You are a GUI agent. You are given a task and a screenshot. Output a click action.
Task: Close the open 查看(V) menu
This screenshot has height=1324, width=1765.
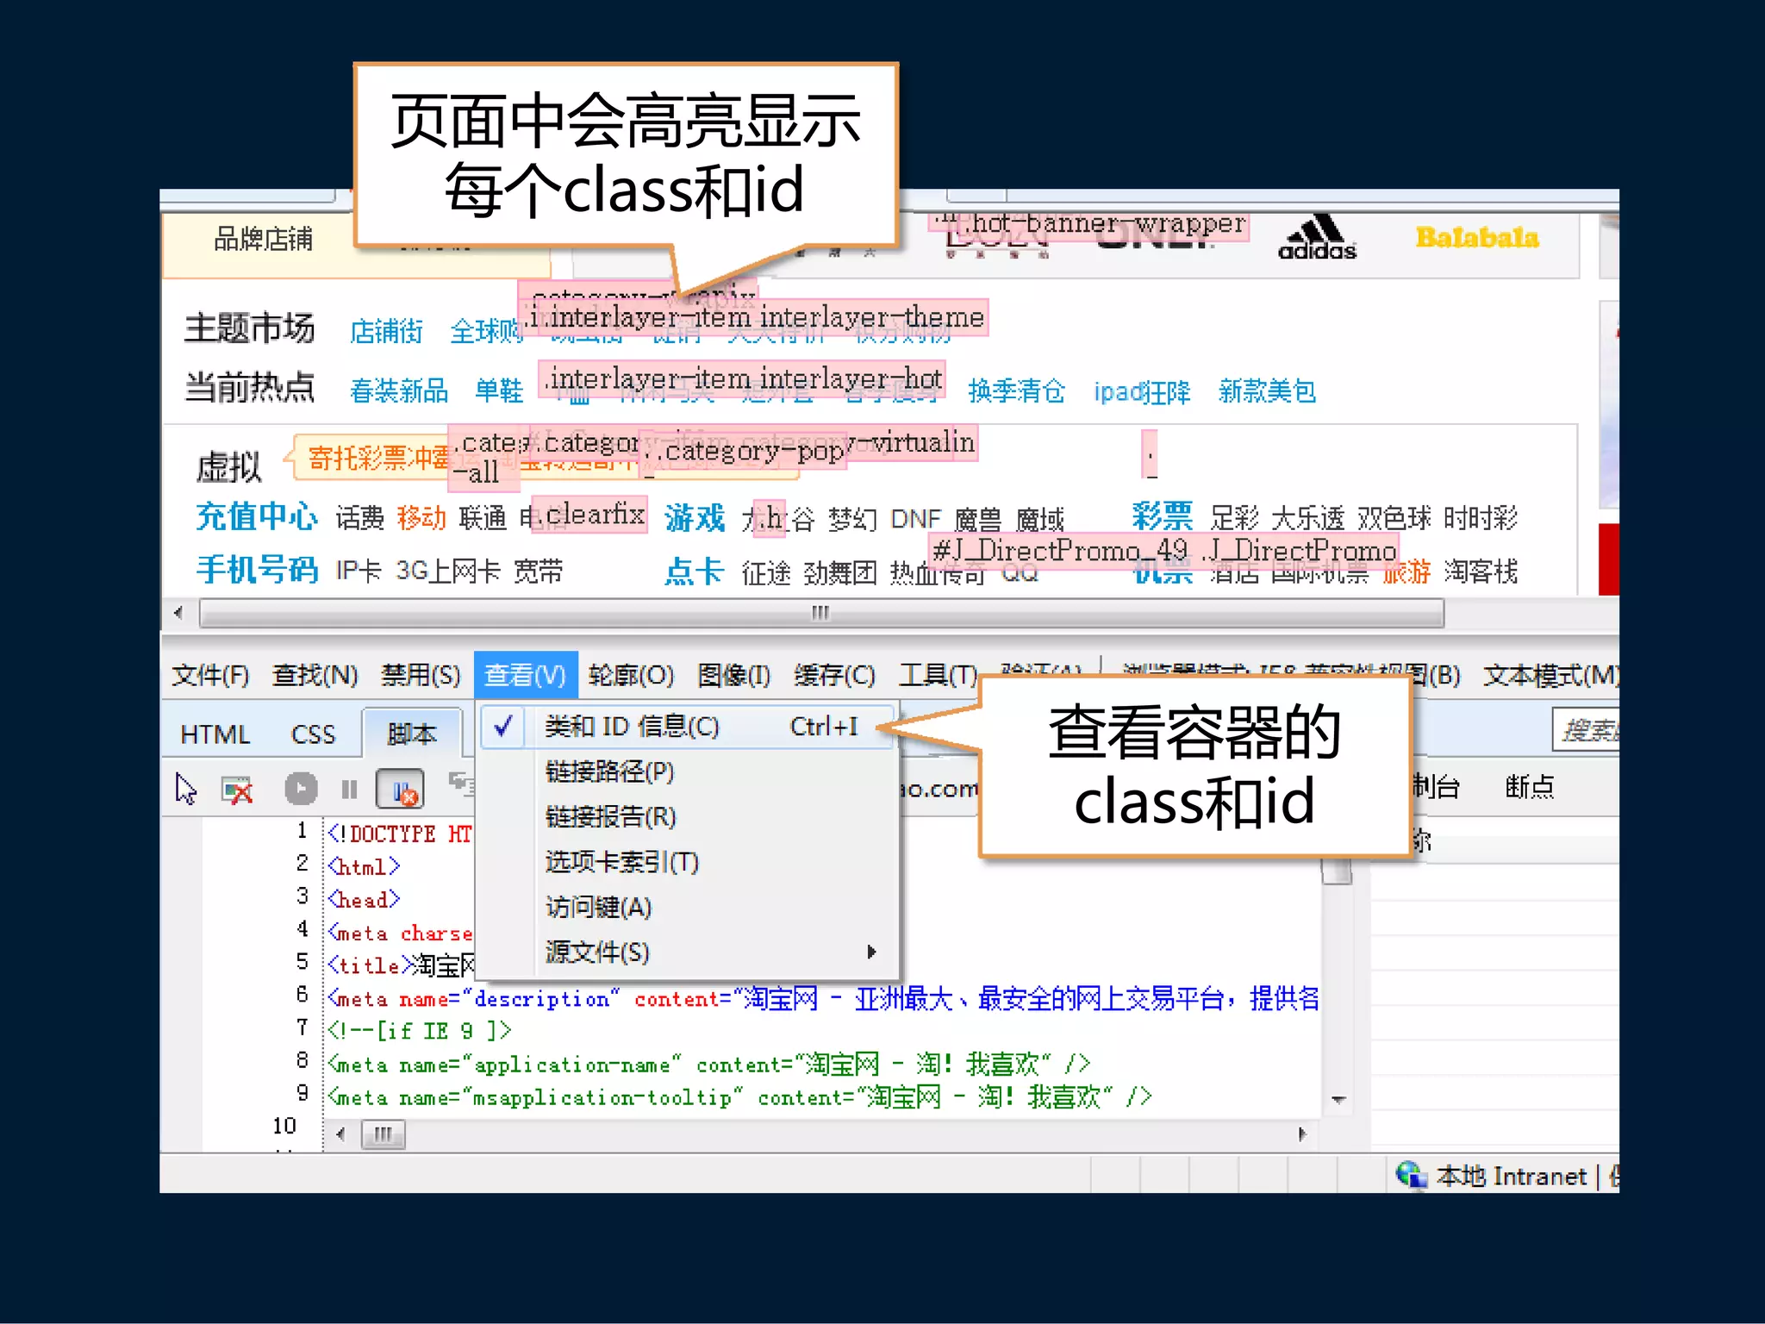526,675
